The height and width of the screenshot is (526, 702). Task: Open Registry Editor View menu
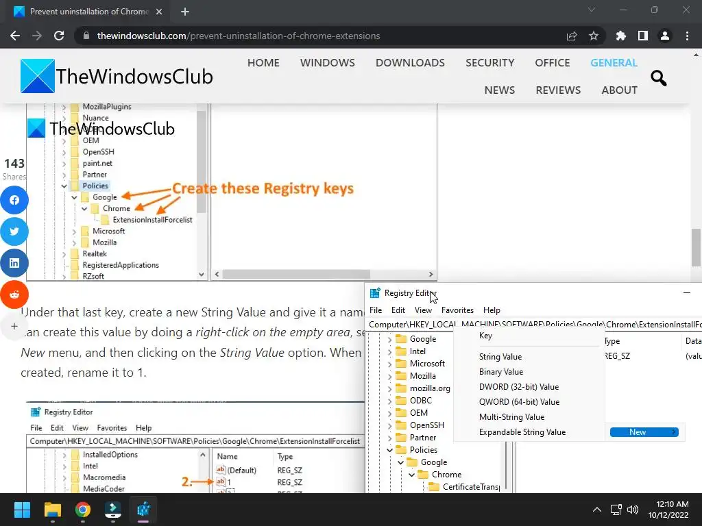click(x=423, y=310)
